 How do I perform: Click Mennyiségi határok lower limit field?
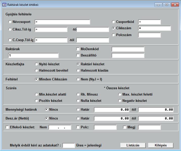pyautogui.click(x=112, y=110)
